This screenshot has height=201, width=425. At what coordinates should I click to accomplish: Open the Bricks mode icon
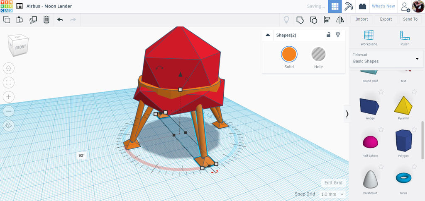(x=362, y=7)
